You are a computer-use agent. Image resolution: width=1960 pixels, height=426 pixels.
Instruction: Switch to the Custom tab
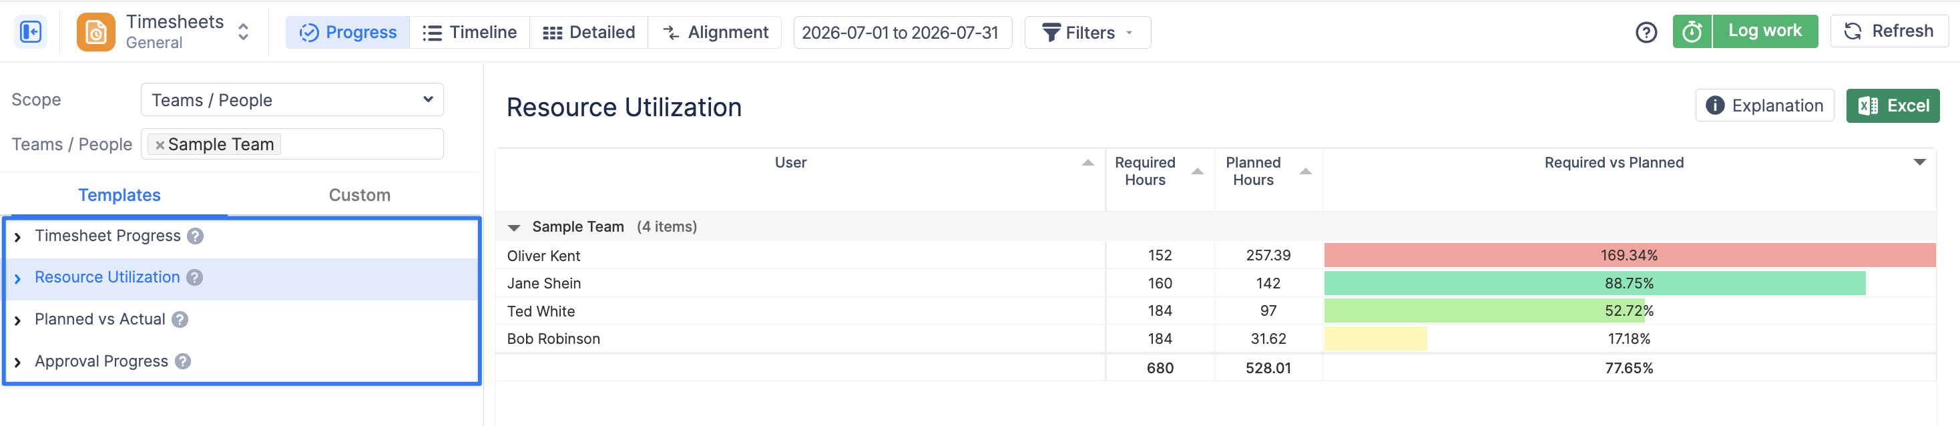[359, 196]
